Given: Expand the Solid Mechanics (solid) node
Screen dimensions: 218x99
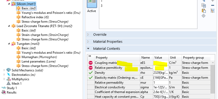Looking at the screenshot, I should [x=4, y=70].
